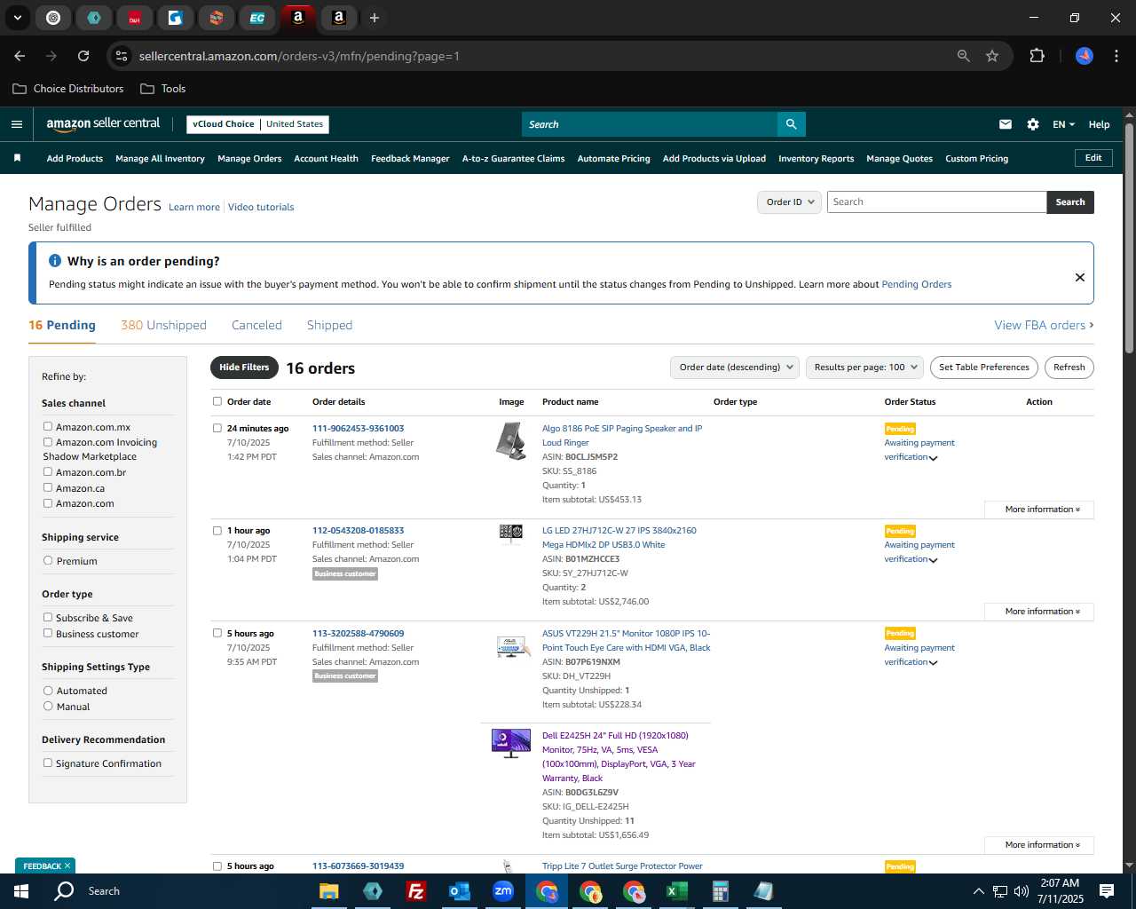Viewport: 1136px width, 909px height.
Task: Select all orders with header checkbox
Action: click(217, 401)
